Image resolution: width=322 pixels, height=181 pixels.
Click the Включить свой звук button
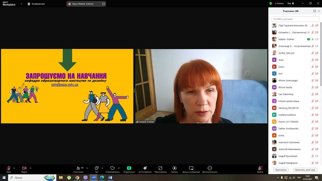coord(305,170)
